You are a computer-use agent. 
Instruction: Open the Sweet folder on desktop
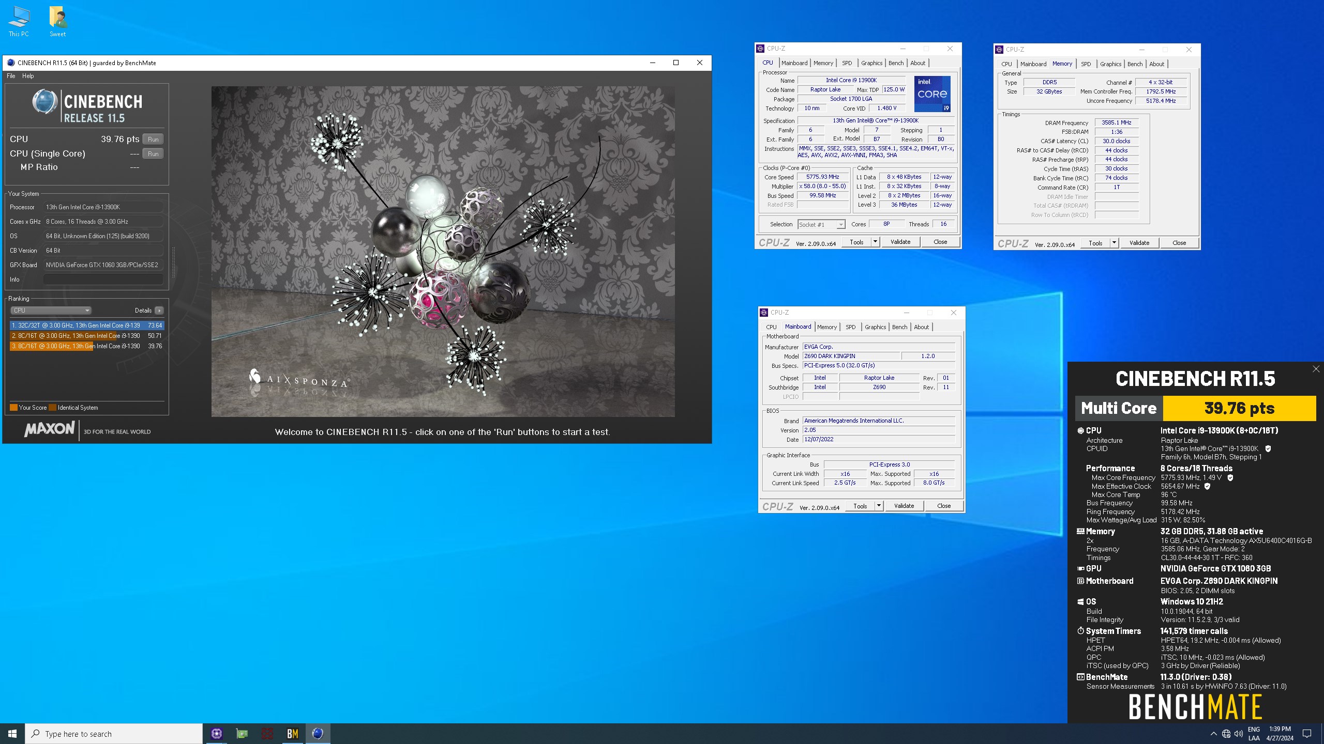click(x=57, y=22)
